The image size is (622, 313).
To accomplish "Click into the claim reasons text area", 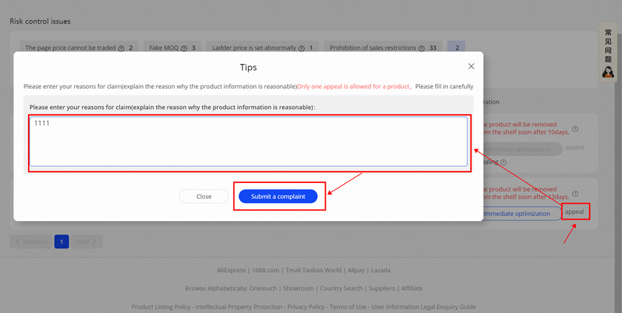I will click(248, 141).
